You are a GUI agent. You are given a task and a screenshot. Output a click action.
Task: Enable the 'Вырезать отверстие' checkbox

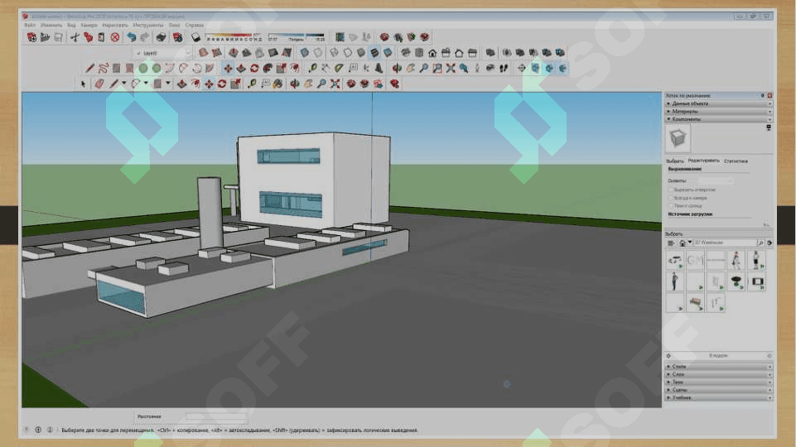click(670, 190)
